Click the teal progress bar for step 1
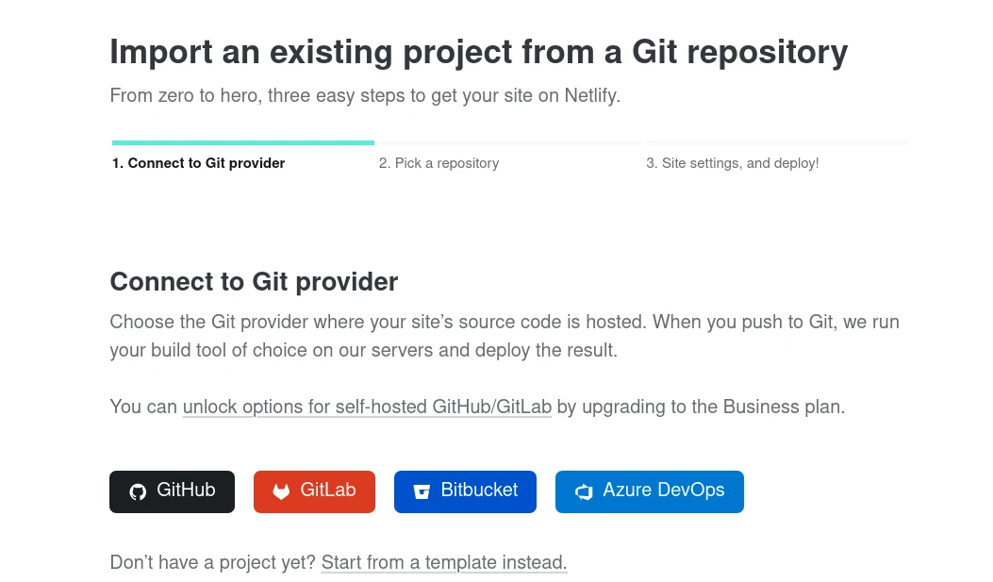The height and width of the screenshot is (582, 993). coord(242,143)
